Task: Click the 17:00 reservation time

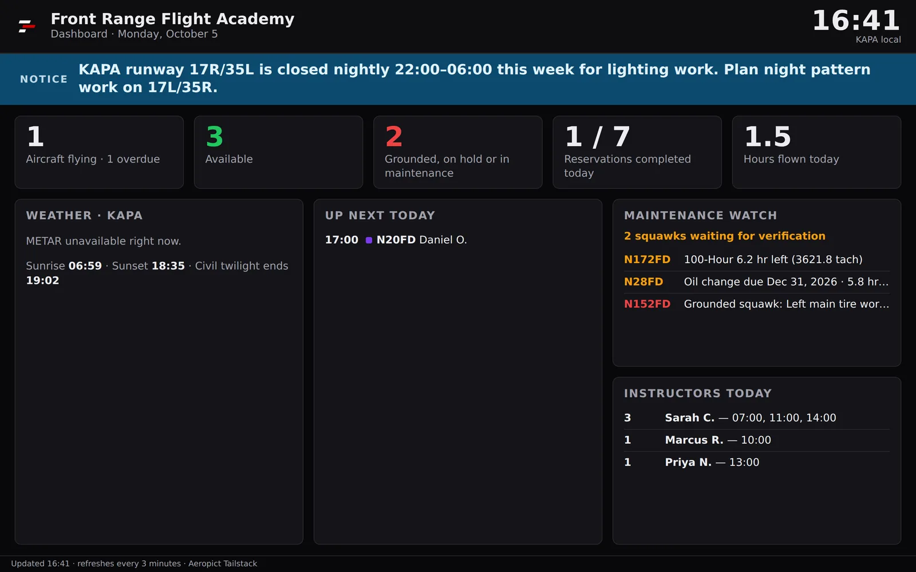Action: pos(342,240)
